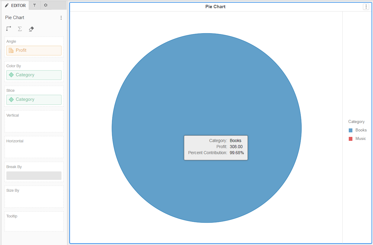Open the chart options kebab menu top right

coord(366,6)
